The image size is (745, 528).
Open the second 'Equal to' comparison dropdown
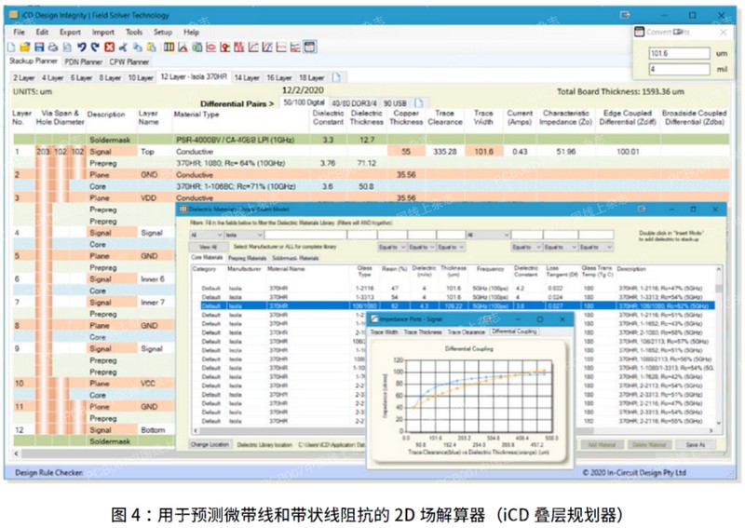pyautogui.click(x=422, y=247)
